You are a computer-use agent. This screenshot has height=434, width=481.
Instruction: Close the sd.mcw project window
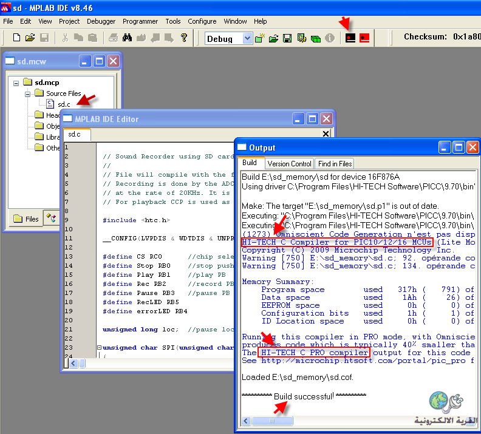coord(113,61)
